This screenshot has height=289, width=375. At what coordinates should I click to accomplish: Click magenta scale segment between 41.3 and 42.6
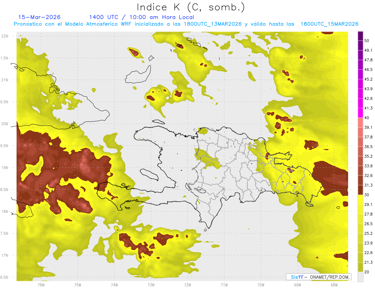[360, 103]
